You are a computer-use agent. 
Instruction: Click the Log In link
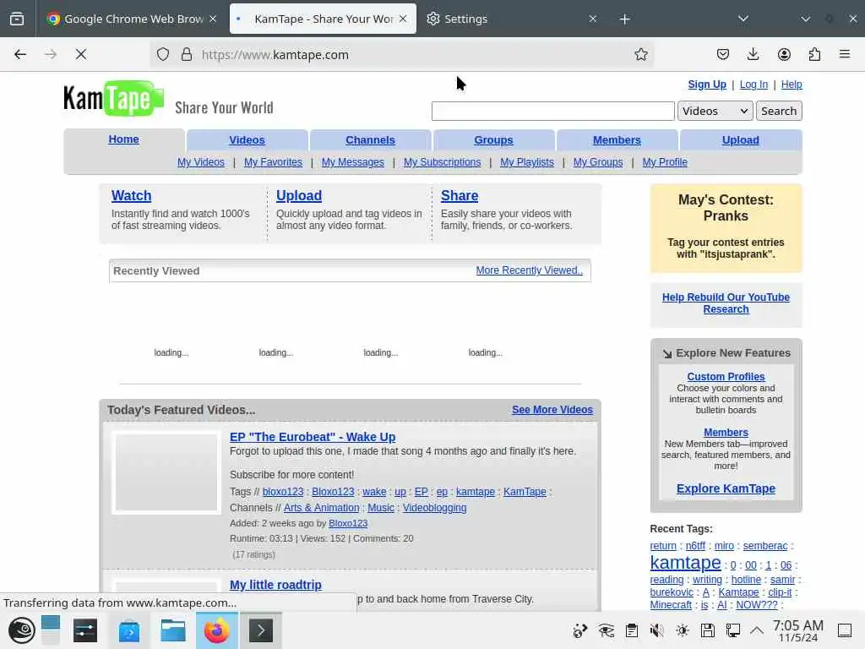[753, 85]
